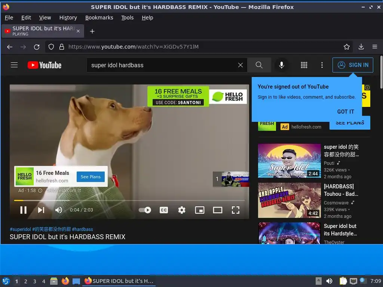Screen dimensions: 383x287
Task: Click the #superidol hashtag
Action: click(x=20, y=229)
